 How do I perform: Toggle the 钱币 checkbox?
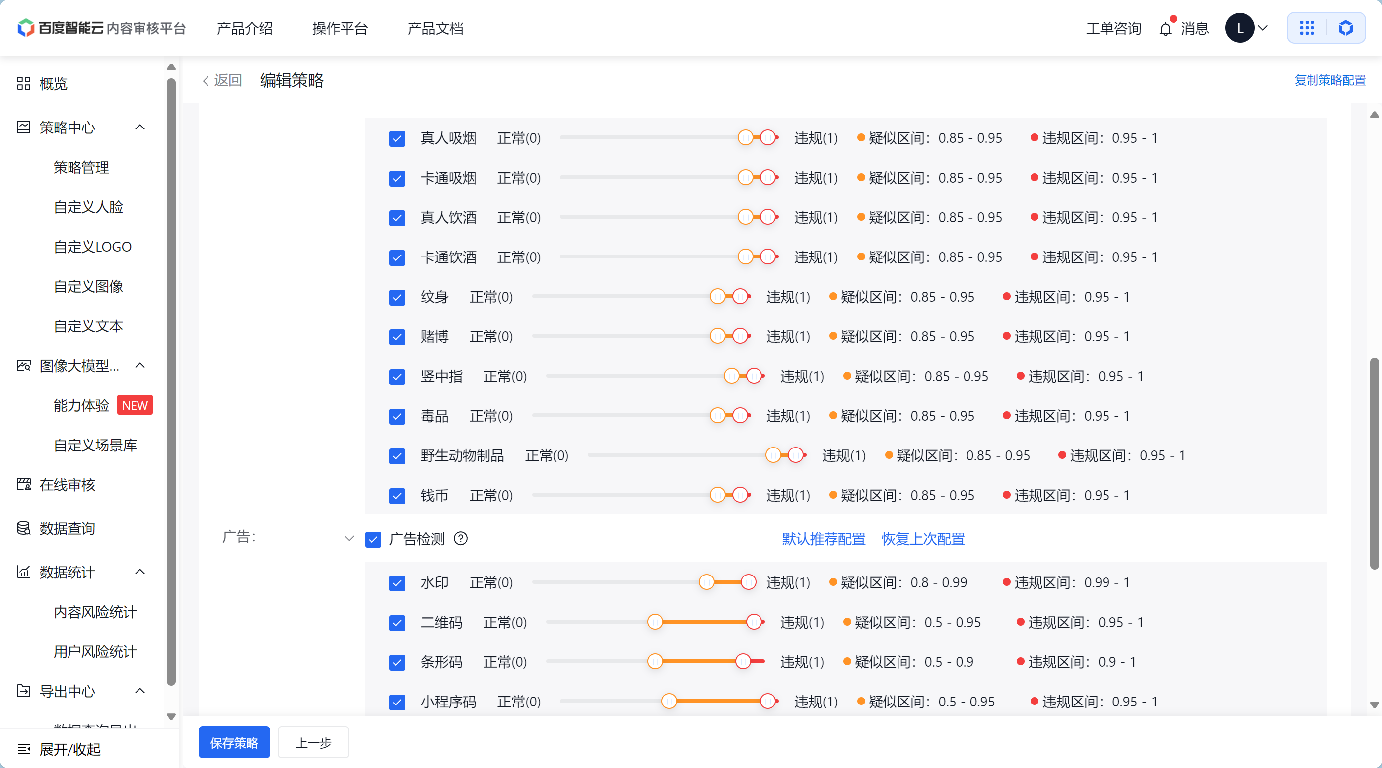[x=397, y=496]
